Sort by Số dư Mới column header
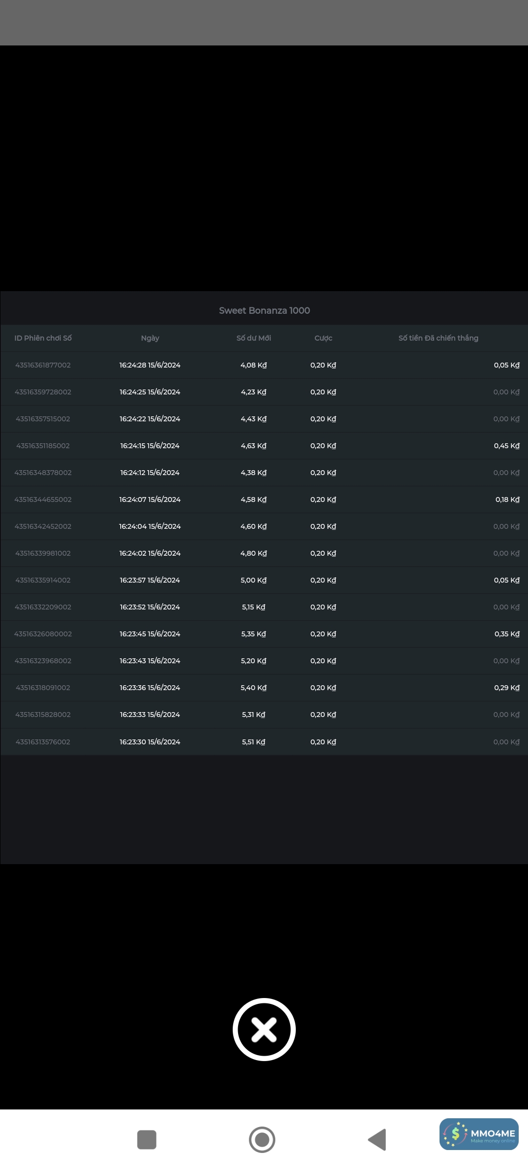The width and height of the screenshot is (528, 1173). pos(254,338)
